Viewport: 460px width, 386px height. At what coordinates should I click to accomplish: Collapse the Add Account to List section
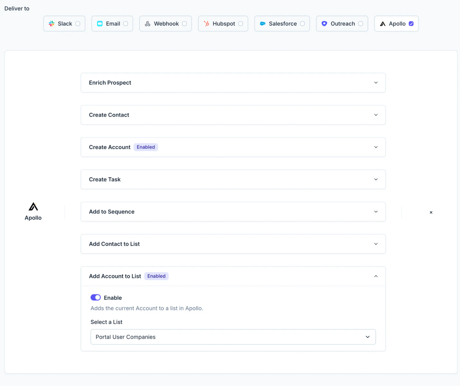click(376, 276)
